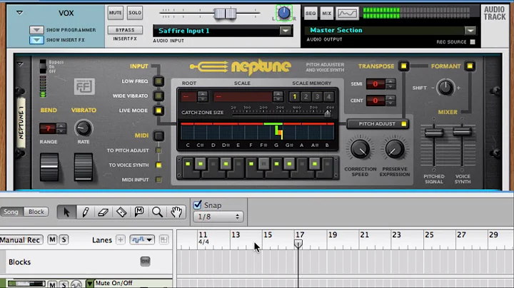This screenshot has height=288, width=514.
Task: Click the Preserve Expression knob
Action: click(x=394, y=149)
